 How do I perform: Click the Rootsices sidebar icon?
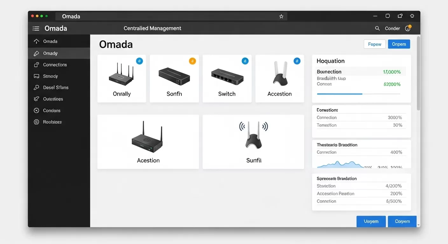pos(37,122)
